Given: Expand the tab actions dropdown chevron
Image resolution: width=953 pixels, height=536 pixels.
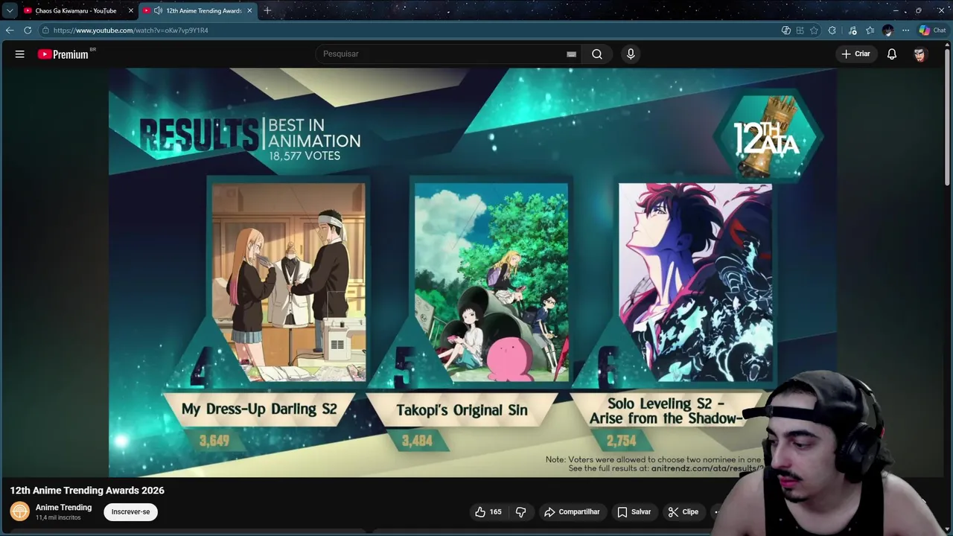Looking at the screenshot, I should 9,10.
